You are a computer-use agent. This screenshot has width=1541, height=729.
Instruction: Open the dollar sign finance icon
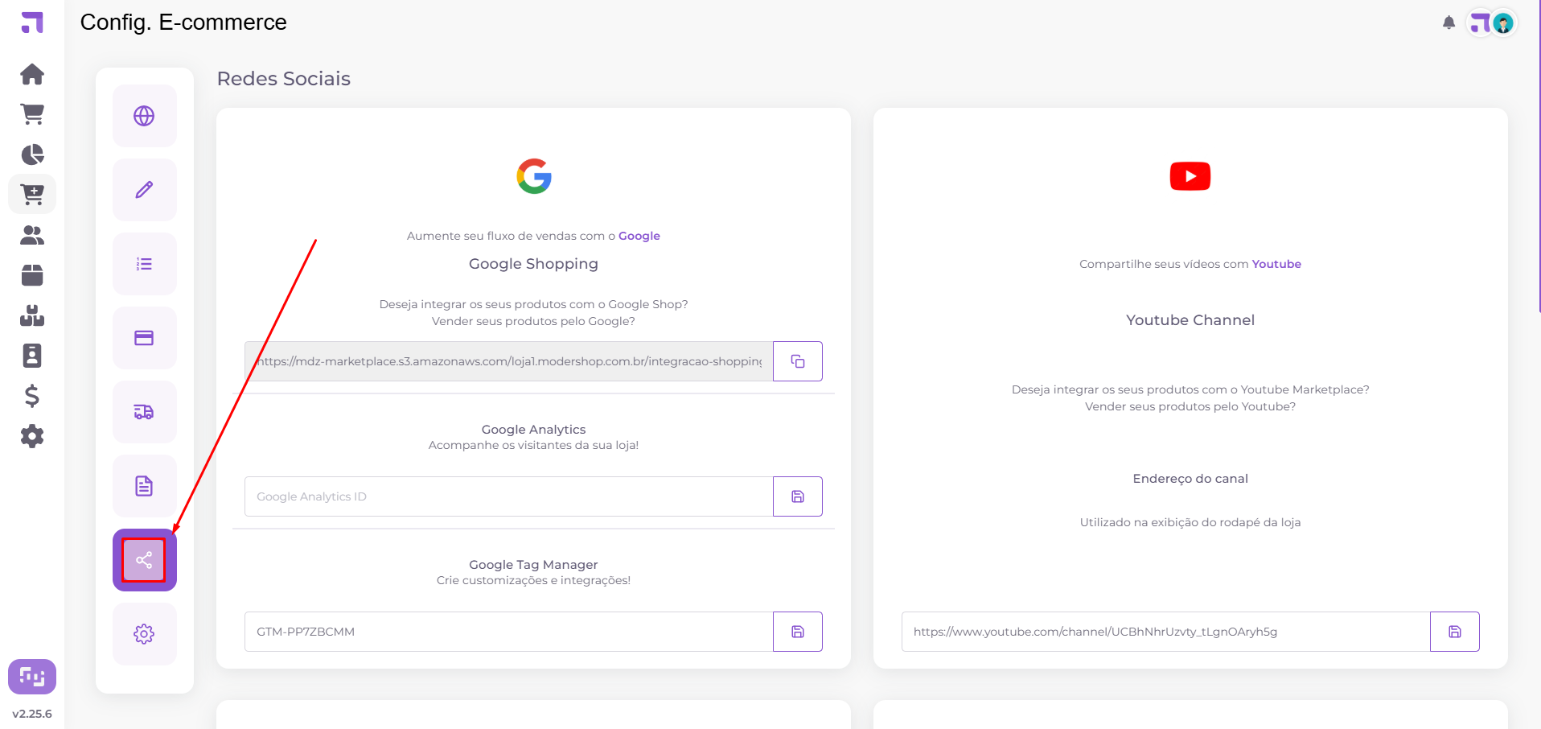[32, 396]
